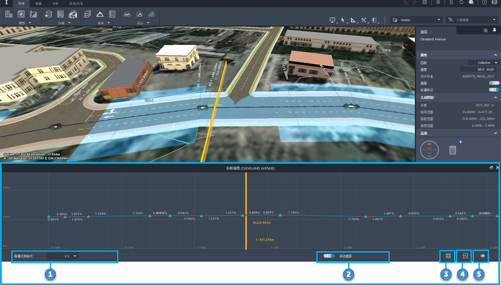Click the bold B BIM 360 icon
Image resolution: width=501 pixels, height=285 pixels.
click(x=451, y=2)
